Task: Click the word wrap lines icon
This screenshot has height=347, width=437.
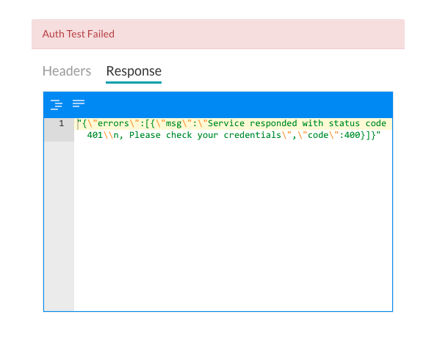Action: pos(79,103)
